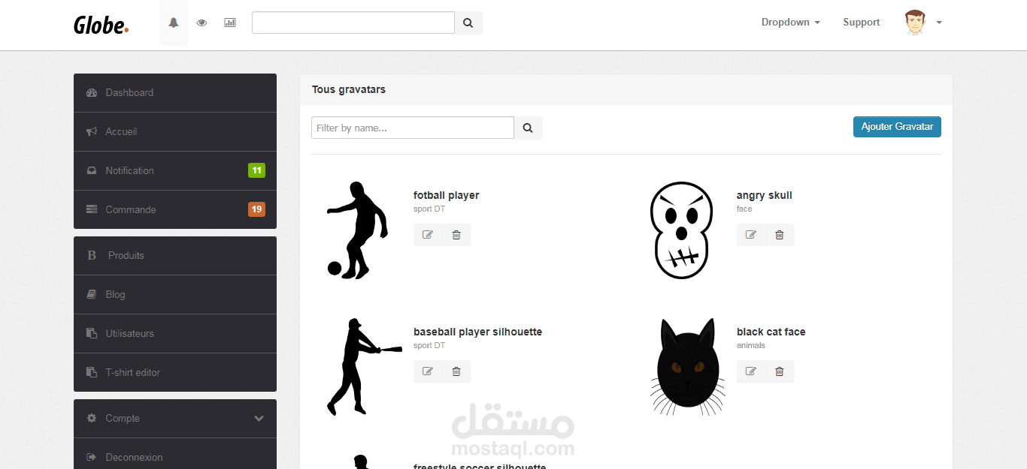Viewport: 1027px width, 469px height.
Task: Click the Dashboard gauge icon
Action: pyautogui.click(x=92, y=93)
